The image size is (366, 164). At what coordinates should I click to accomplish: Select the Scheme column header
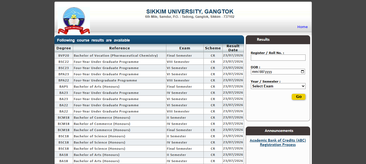pos(213,48)
